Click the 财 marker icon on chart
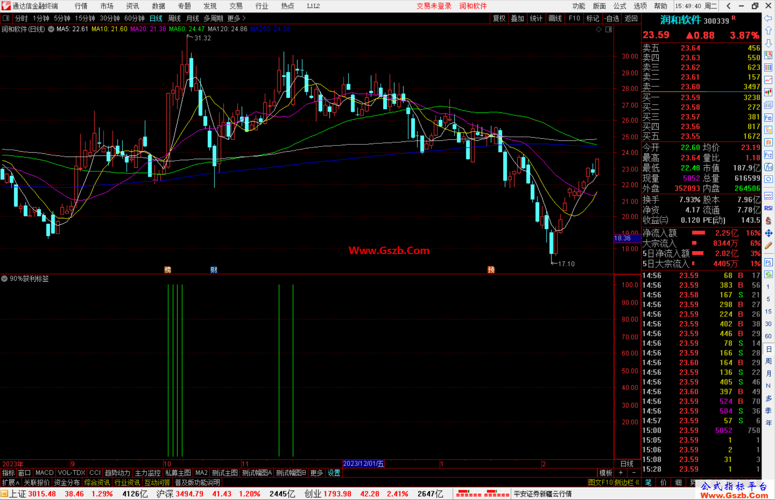The width and height of the screenshot is (775, 500). 214,270
